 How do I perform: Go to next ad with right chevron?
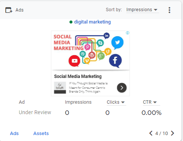(x=173, y=133)
